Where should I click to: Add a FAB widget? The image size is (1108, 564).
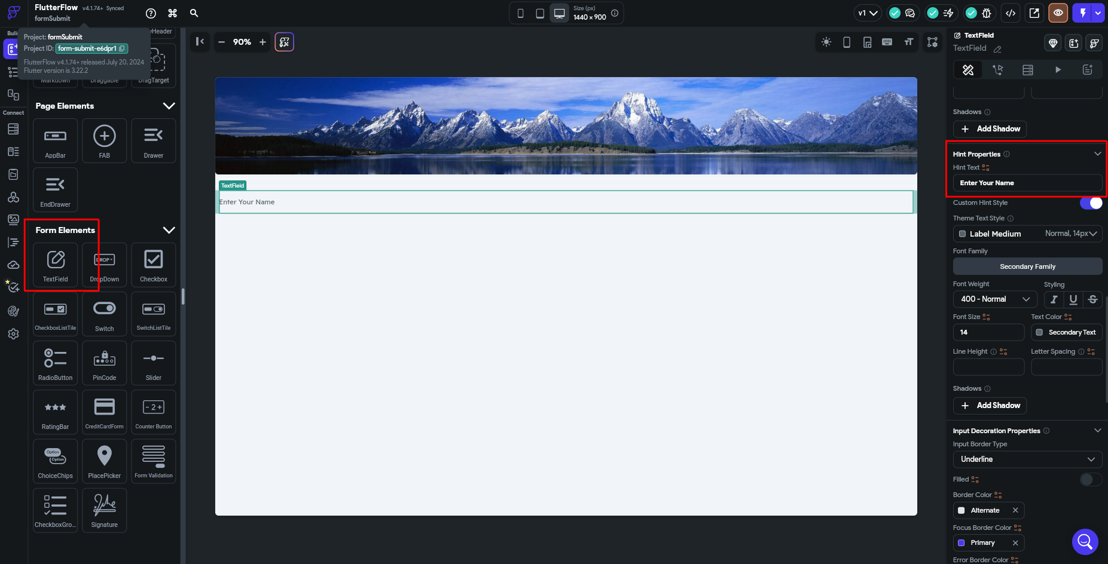click(x=104, y=140)
